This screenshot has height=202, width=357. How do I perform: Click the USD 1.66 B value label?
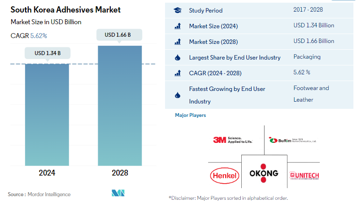click(120, 34)
